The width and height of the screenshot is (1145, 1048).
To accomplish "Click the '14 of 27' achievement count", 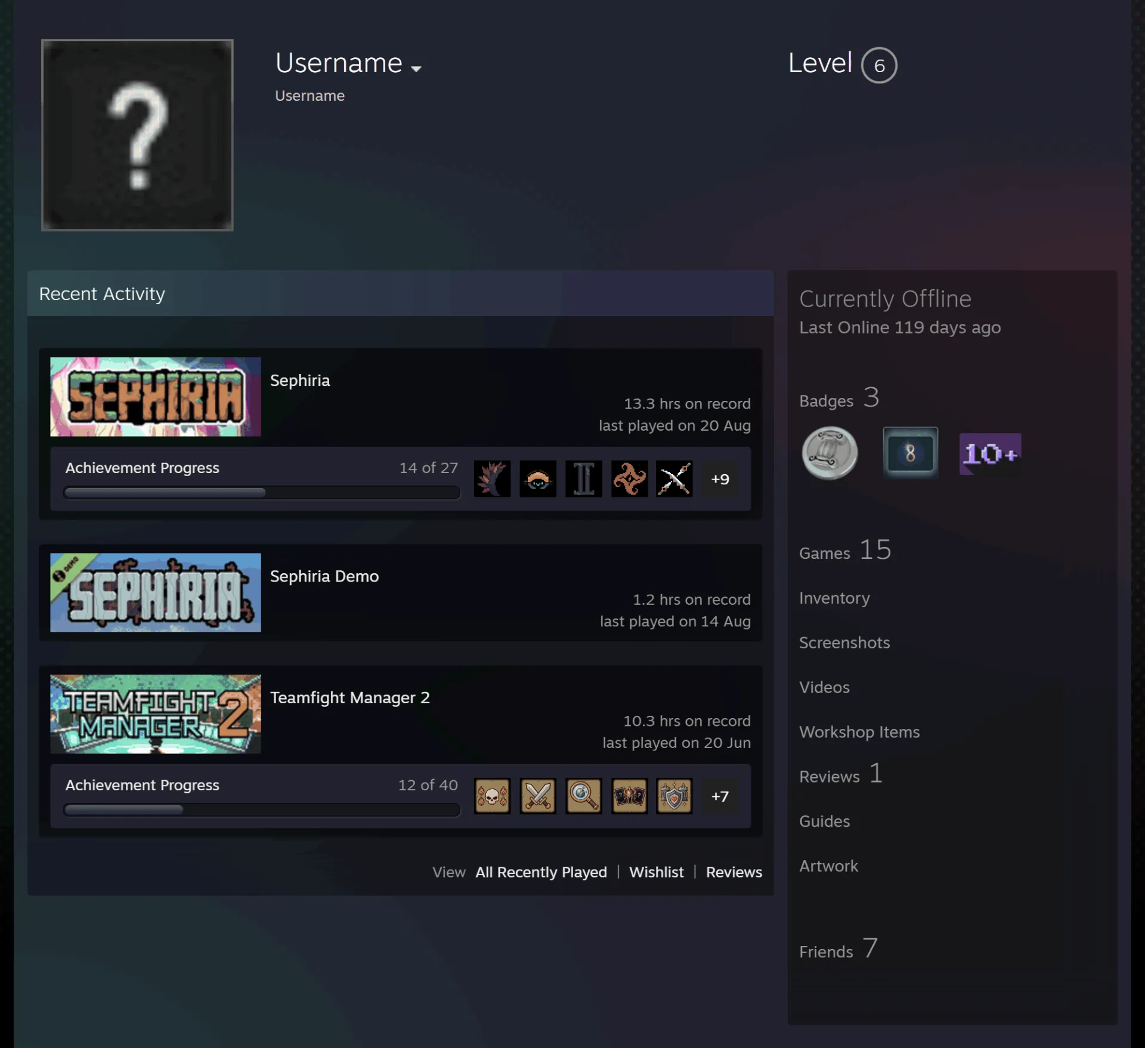I will [429, 468].
